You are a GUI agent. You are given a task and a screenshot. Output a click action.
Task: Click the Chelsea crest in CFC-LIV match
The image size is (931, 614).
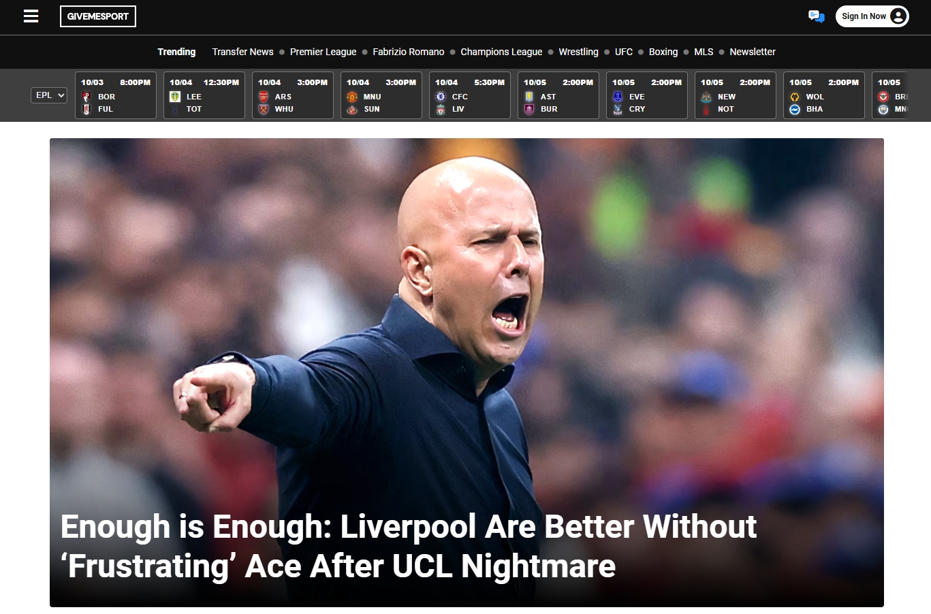pyautogui.click(x=441, y=97)
